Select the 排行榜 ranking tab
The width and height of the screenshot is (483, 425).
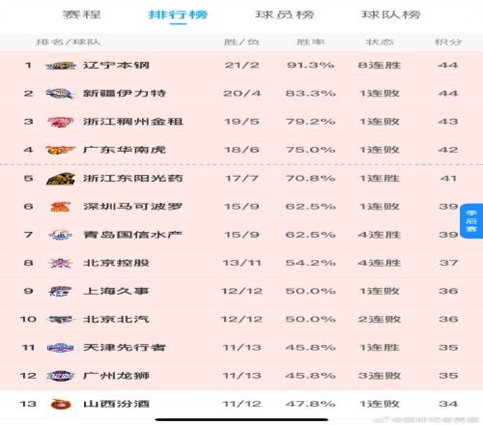click(x=178, y=14)
